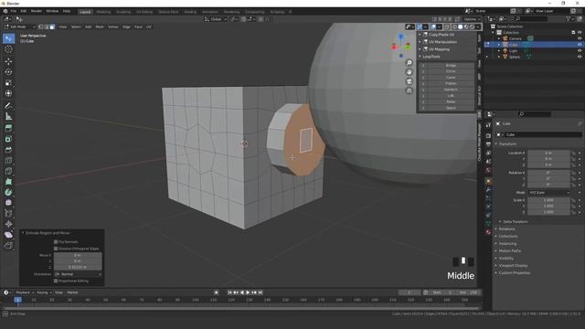The width and height of the screenshot is (585, 329).
Task: Select the Shrink/Fatten tool
Action: [8, 224]
